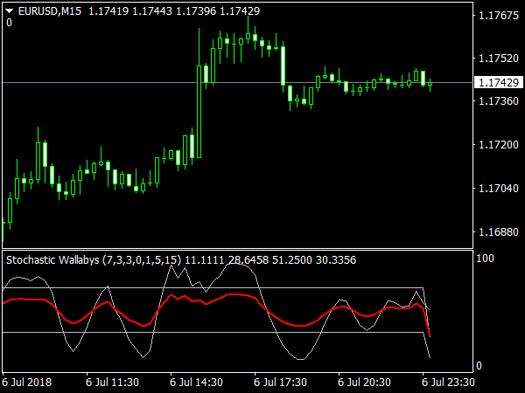Select the 6 Jul 2018 time label

tap(27, 382)
